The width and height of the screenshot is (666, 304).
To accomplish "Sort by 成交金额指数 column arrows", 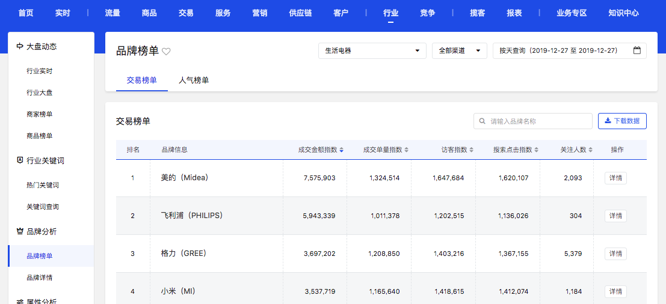I will pyautogui.click(x=342, y=150).
